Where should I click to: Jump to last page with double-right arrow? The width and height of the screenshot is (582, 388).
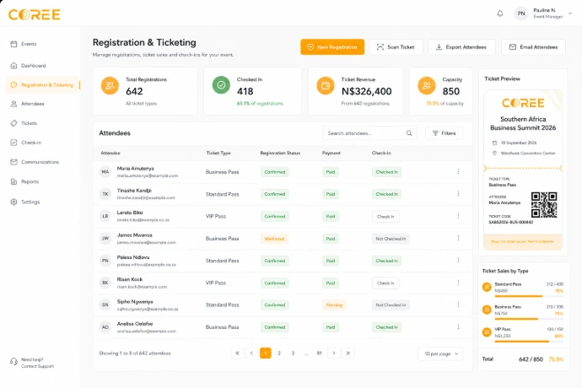pos(348,353)
